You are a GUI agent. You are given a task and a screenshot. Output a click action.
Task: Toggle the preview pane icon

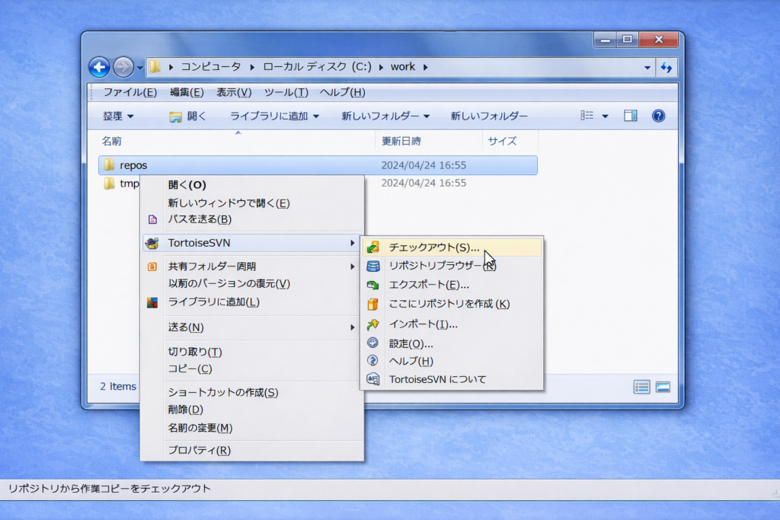point(630,116)
